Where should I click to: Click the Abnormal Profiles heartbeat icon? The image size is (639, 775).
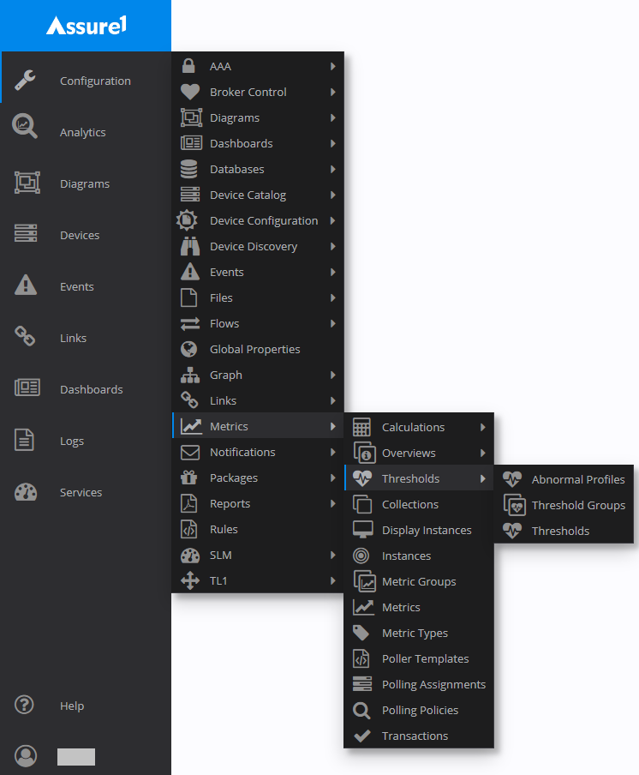click(x=512, y=479)
